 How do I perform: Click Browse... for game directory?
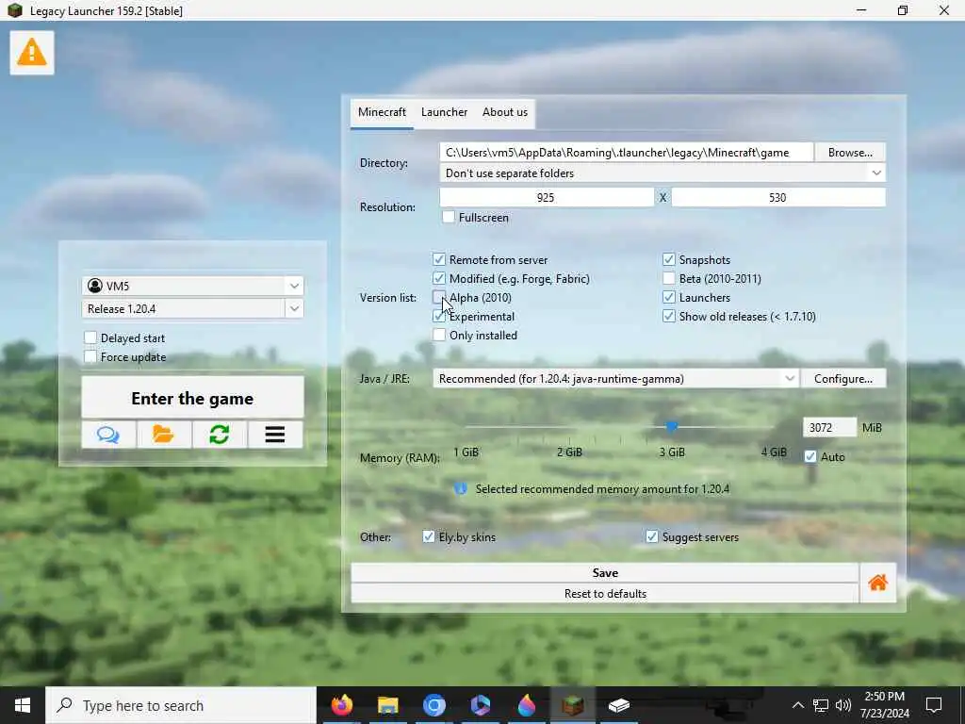click(850, 153)
